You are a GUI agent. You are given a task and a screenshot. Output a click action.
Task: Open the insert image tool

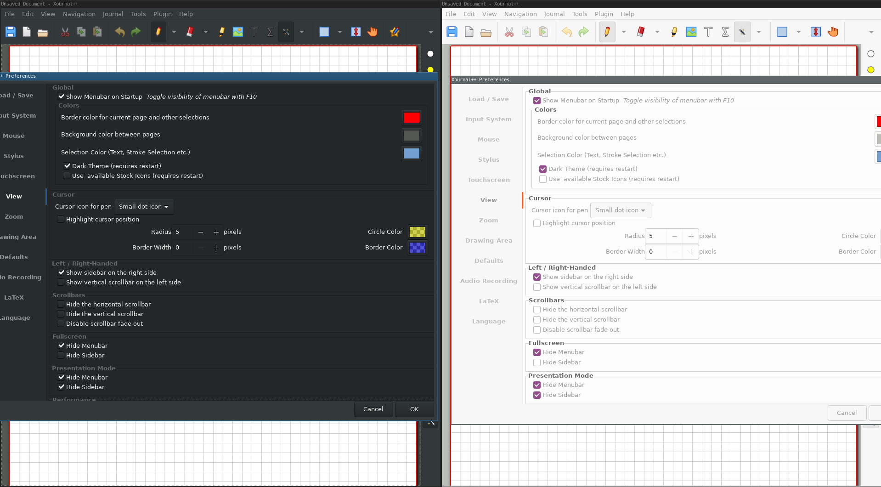click(237, 32)
